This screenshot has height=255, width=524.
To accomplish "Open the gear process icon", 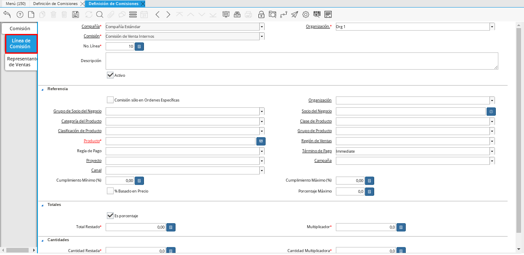I will point(306,15).
